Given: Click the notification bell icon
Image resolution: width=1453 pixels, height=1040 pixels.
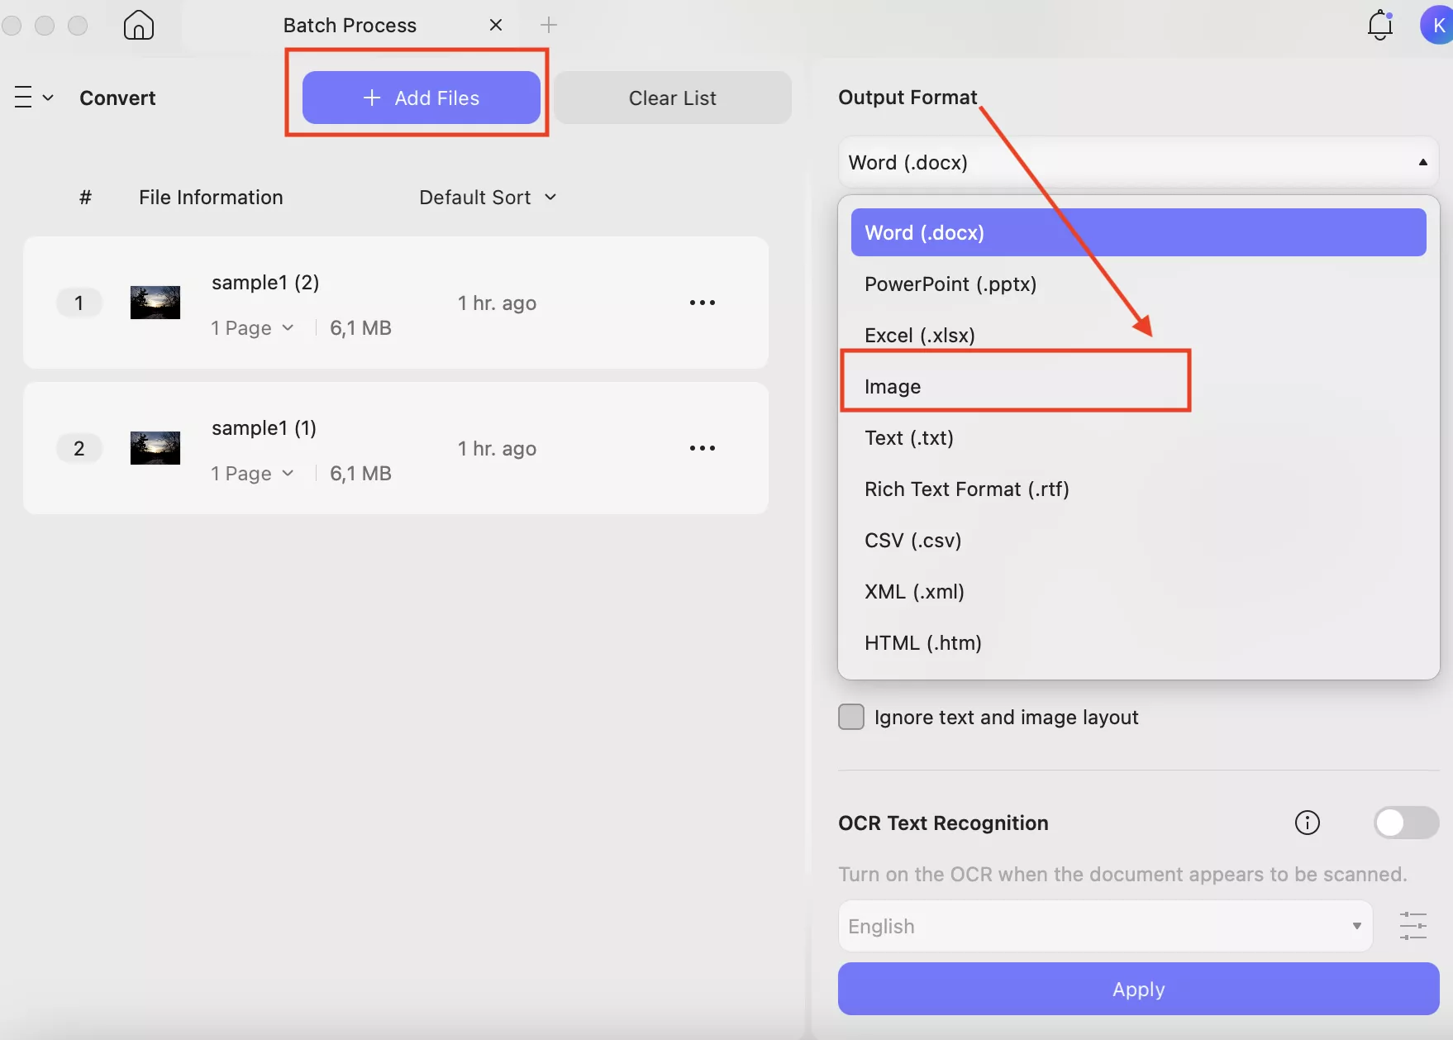Looking at the screenshot, I should point(1379,25).
